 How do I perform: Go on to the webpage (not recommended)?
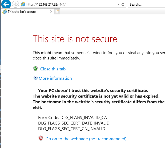(x=86, y=139)
